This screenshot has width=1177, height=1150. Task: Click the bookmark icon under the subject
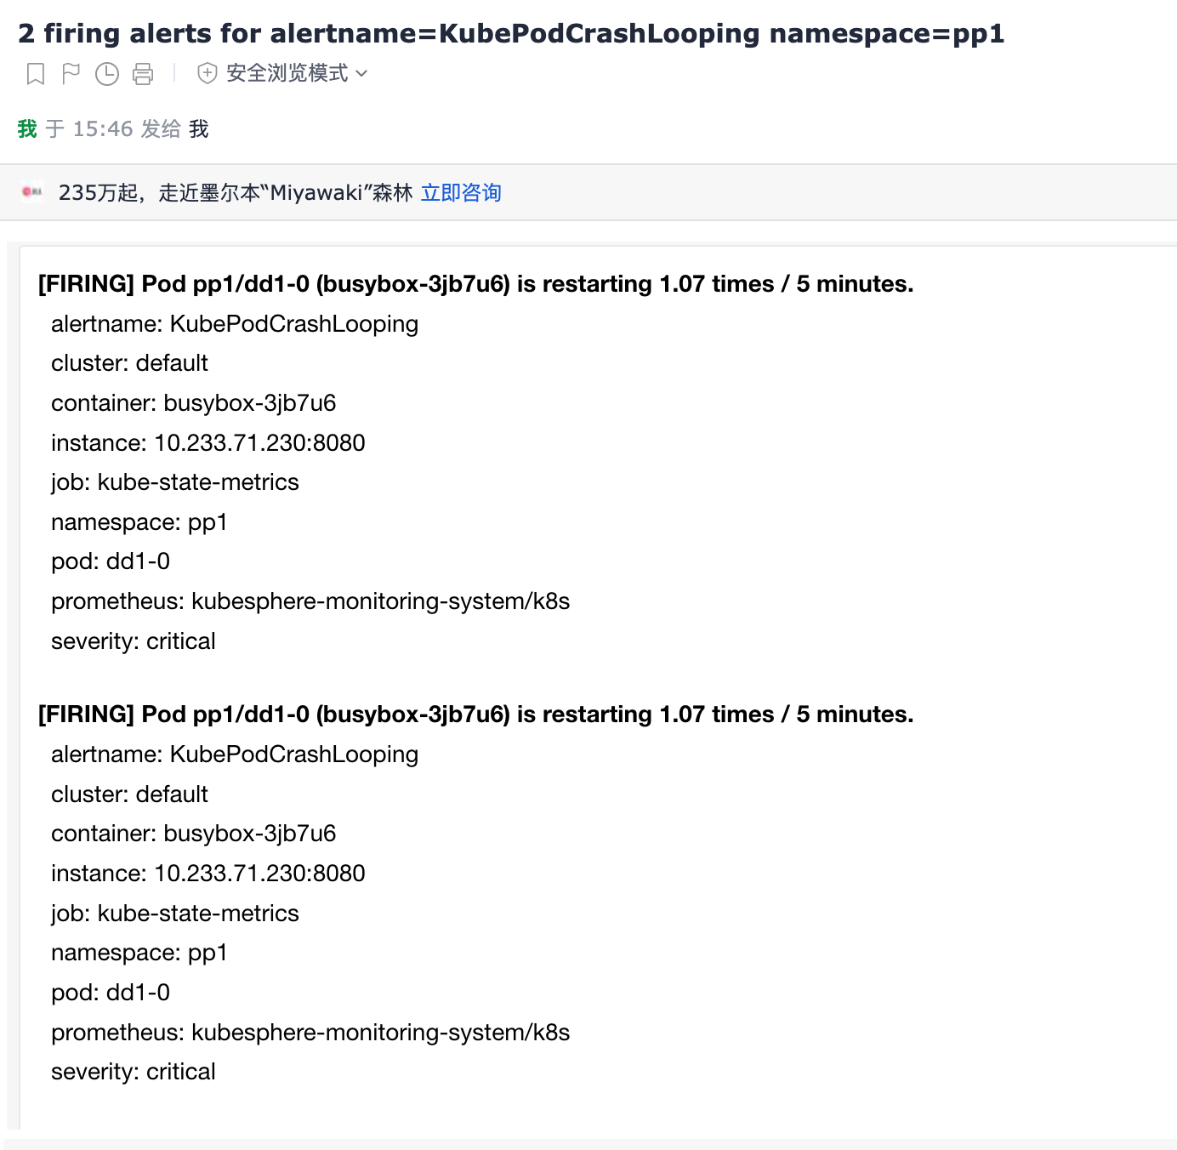coord(36,74)
